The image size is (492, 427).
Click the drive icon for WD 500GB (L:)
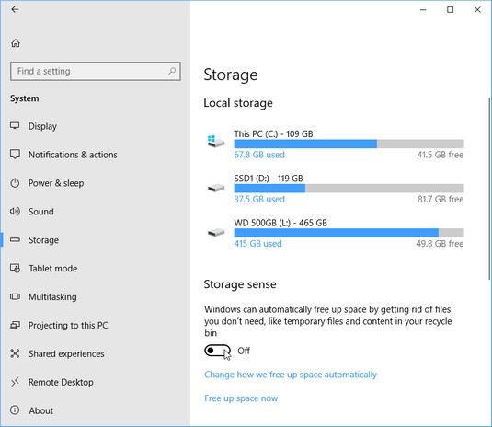tap(216, 233)
